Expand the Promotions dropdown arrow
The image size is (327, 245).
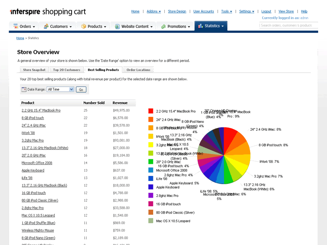[189, 27]
